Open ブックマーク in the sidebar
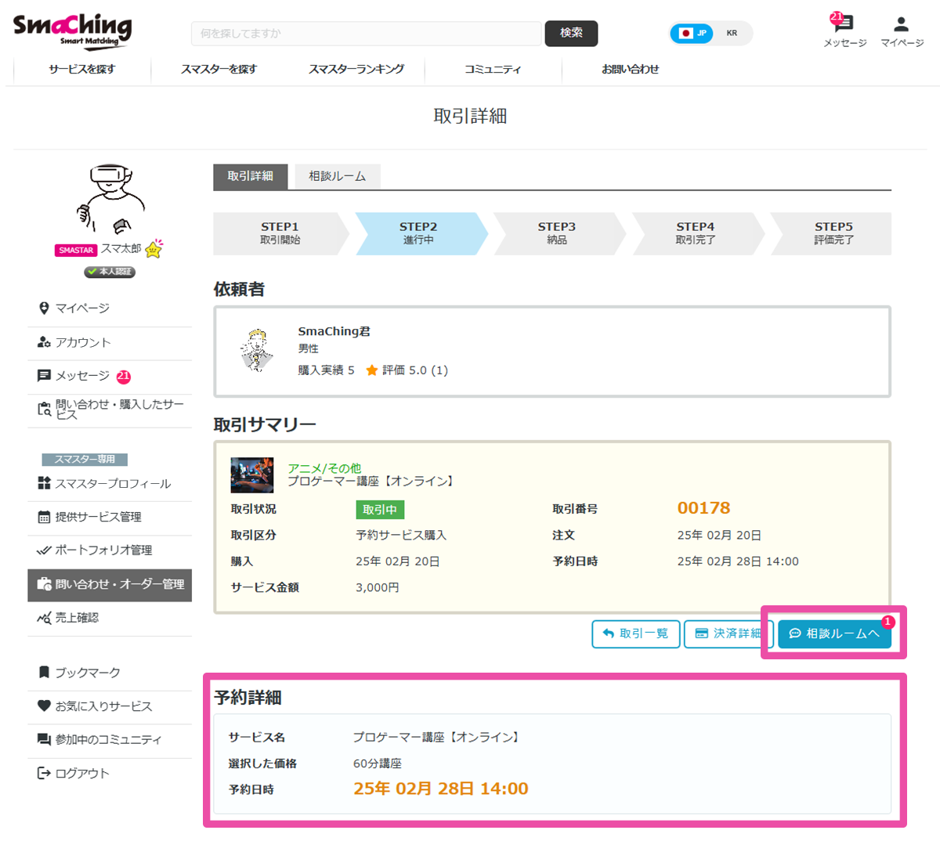This screenshot has width=940, height=841. click(x=87, y=673)
